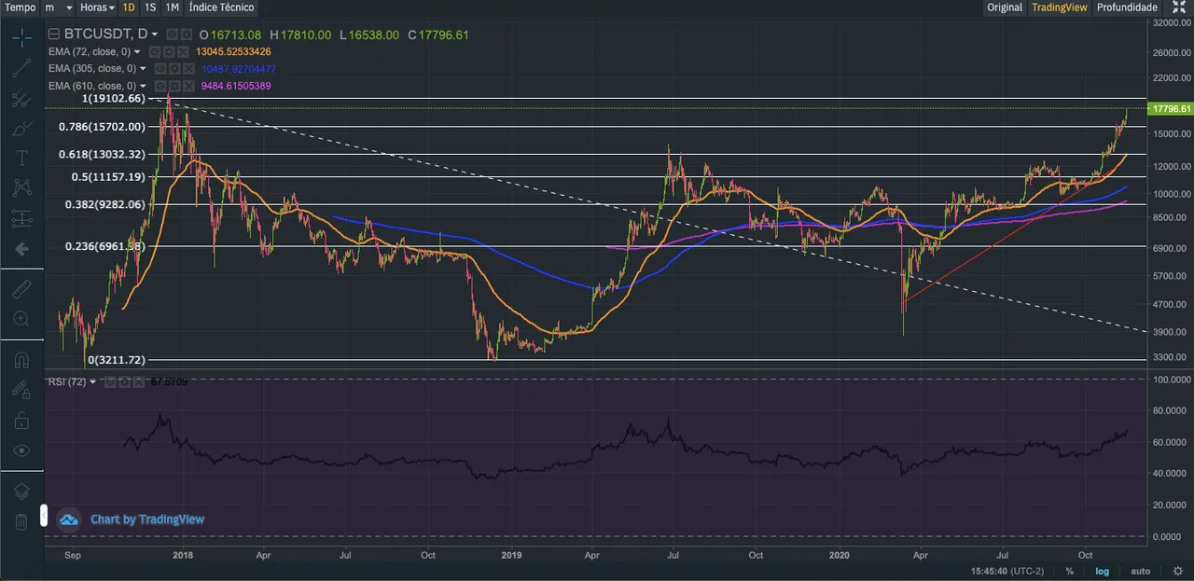
Task: Toggle hide all drawing tools
Action: pos(21,450)
